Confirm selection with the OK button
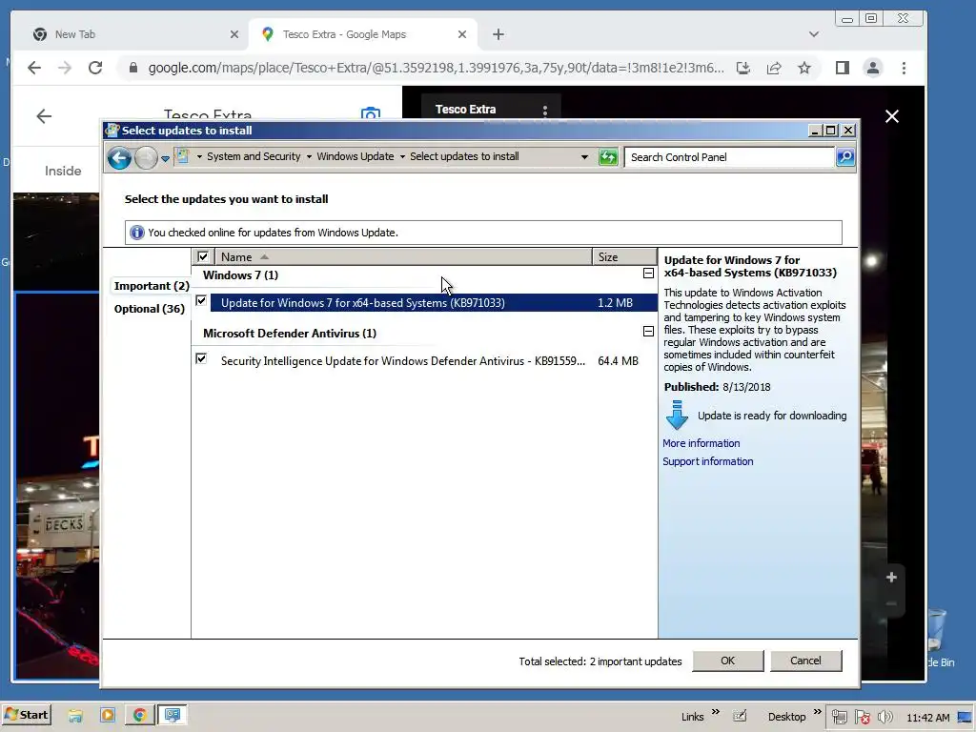The width and height of the screenshot is (976, 732). pyautogui.click(x=727, y=661)
